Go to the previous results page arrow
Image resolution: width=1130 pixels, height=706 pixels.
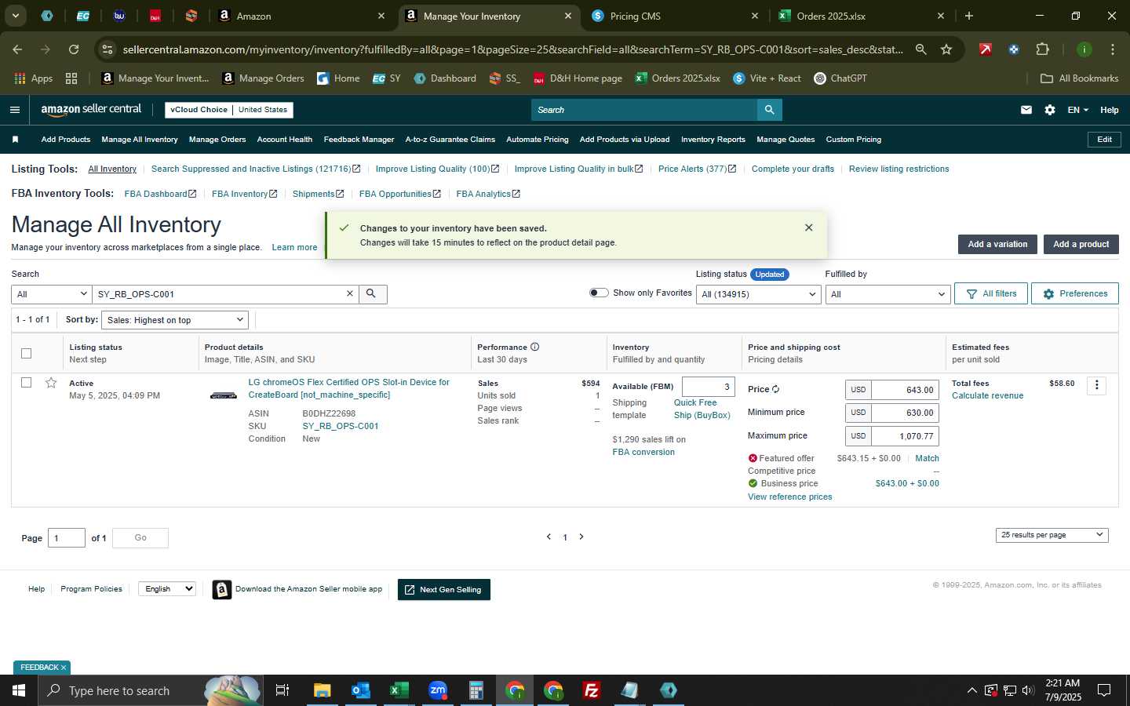click(x=549, y=537)
